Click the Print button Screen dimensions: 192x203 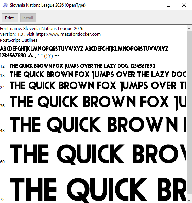(10, 18)
